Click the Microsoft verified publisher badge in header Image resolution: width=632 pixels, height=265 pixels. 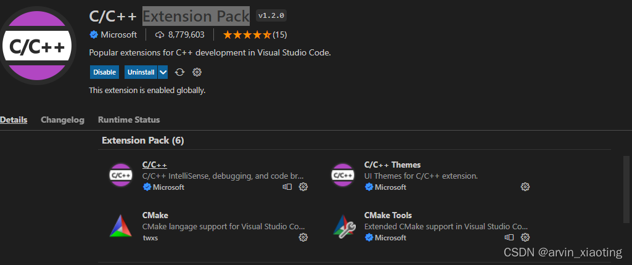tap(94, 35)
